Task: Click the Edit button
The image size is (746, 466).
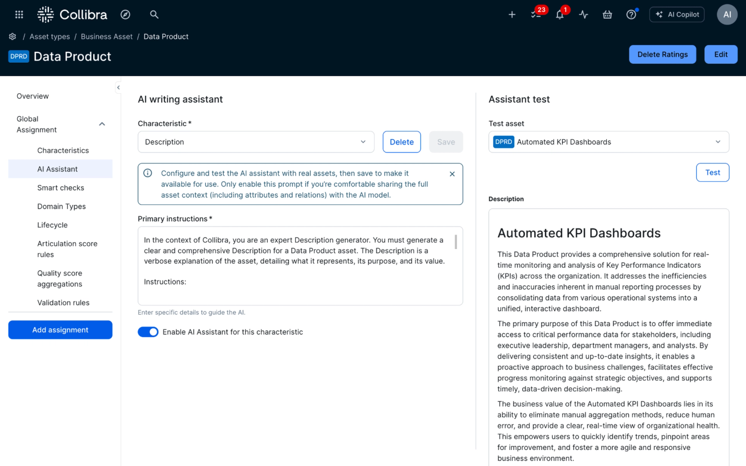Action: point(721,54)
